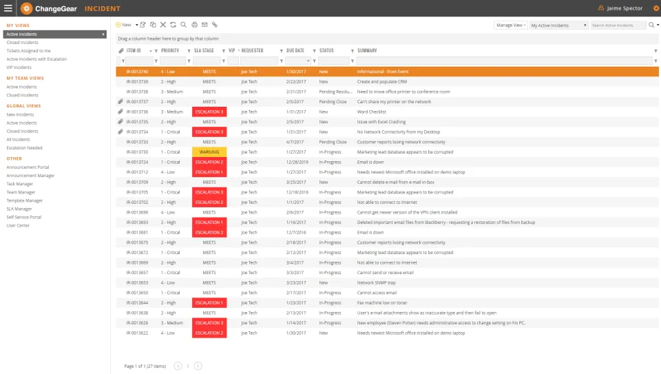Open the VIP Incidents view
The image size is (661, 374).
tap(19, 67)
